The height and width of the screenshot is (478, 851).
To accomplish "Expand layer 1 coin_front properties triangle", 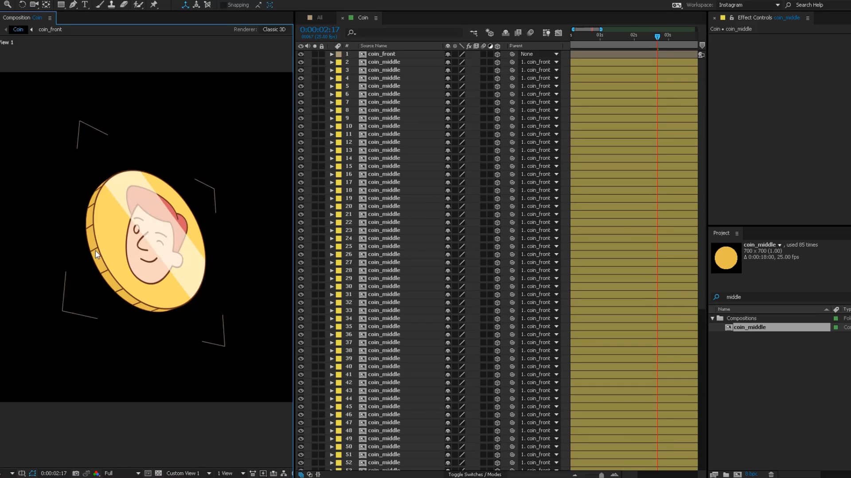I will pyautogui.click(x=332, y=54).
